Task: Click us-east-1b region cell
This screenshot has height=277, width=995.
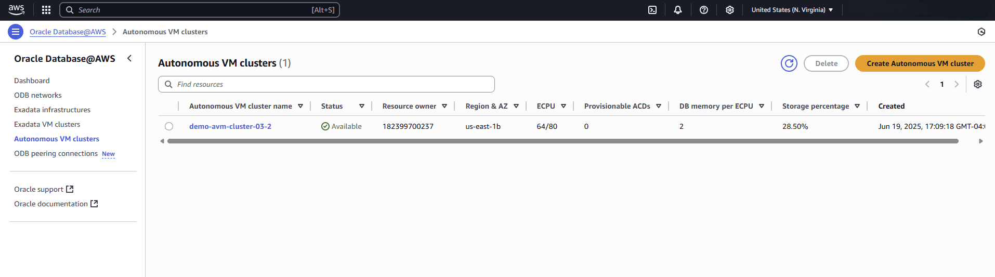Action: pyautogui.click(x=483, y=126)
